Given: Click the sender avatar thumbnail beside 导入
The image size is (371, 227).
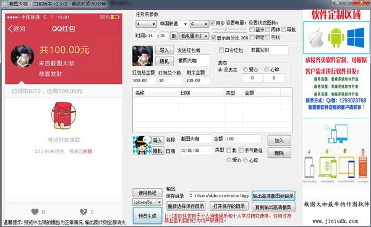Looking at the screenshot, I should point(142,56).
